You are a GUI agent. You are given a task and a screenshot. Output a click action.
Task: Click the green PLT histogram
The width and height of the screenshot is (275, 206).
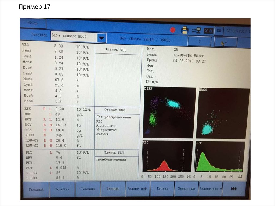tap(220, 157)
